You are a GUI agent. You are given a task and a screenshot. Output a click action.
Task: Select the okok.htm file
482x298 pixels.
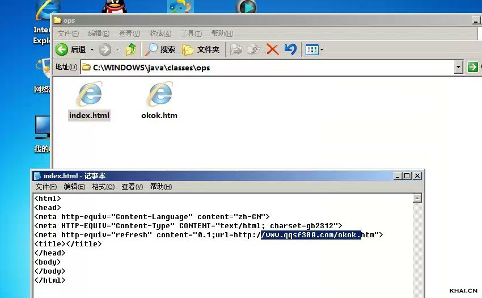pyautogui.click(x=159, y=100)
